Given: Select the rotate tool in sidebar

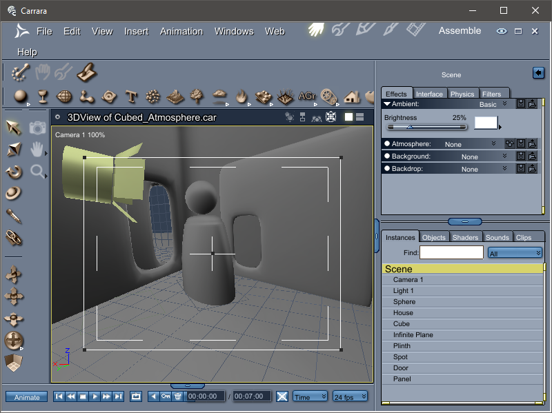Looking at the screenshot, I should coord(14,172).
